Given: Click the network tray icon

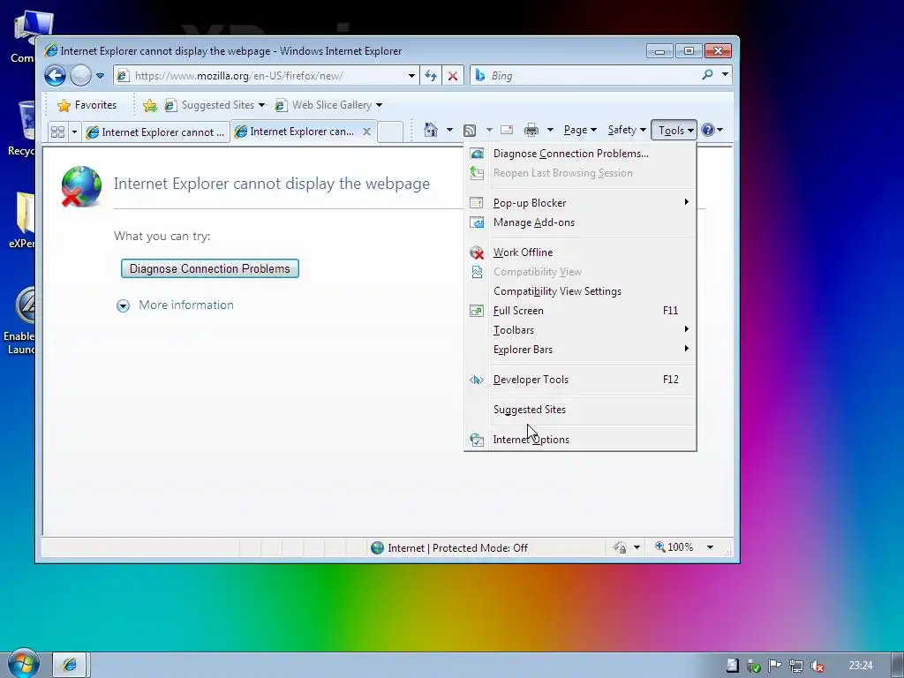Looking at the screenshot, I should point(796,666).
